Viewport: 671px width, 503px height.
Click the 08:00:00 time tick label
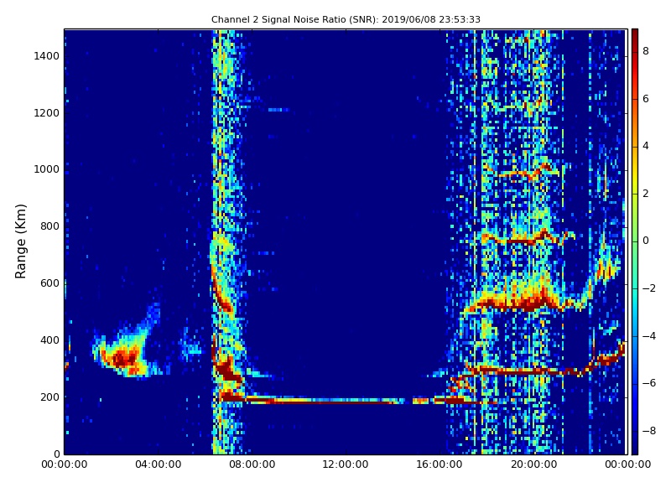252,464
